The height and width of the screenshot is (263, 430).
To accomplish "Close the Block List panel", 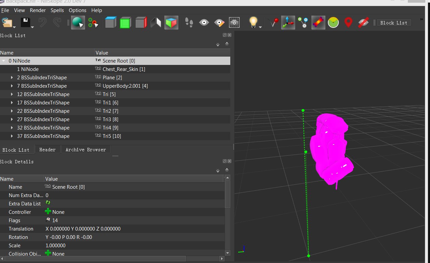I will click(230, 35).
